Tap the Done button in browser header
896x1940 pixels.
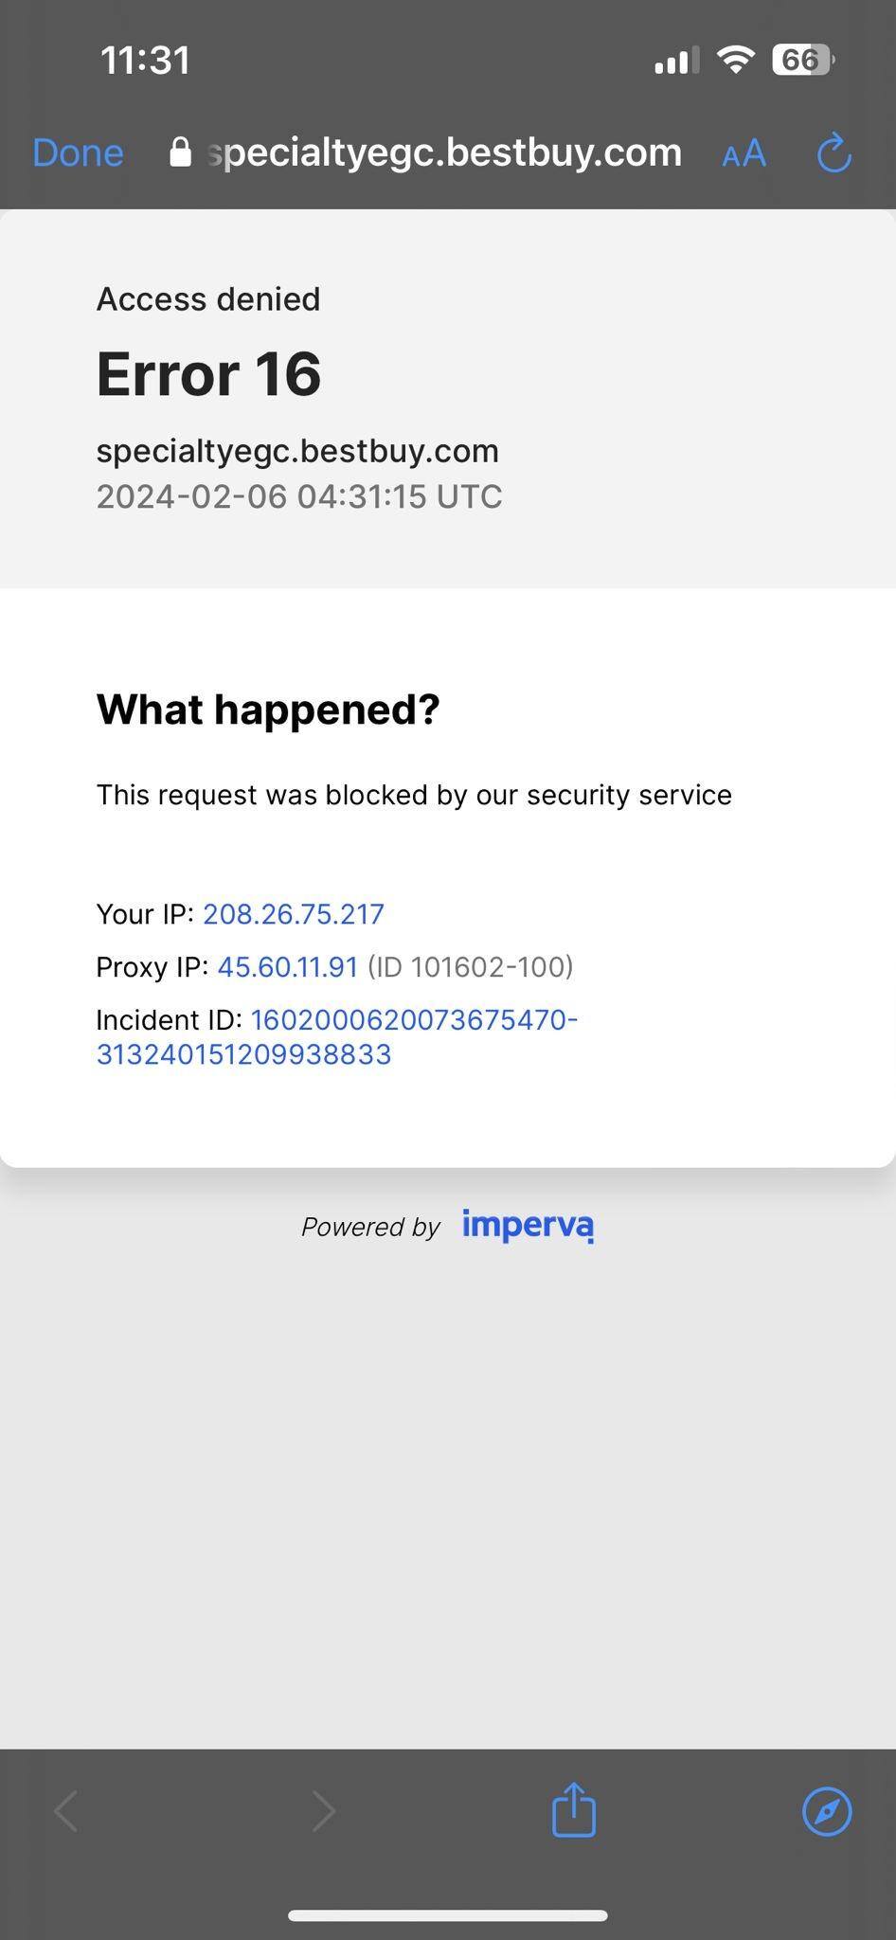point(78,153)
